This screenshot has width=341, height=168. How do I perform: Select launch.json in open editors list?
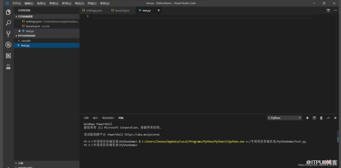tap(47, 26)
